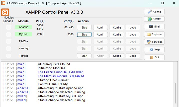Click 'Attempting to start MySQL app...' log

click(x=62, y=96)
